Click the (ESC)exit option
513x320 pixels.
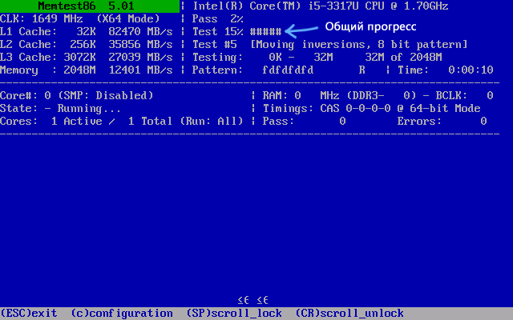coord(29,313)
